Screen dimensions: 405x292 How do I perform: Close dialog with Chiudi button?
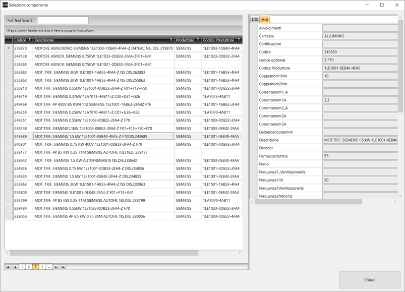click(370, 280)
